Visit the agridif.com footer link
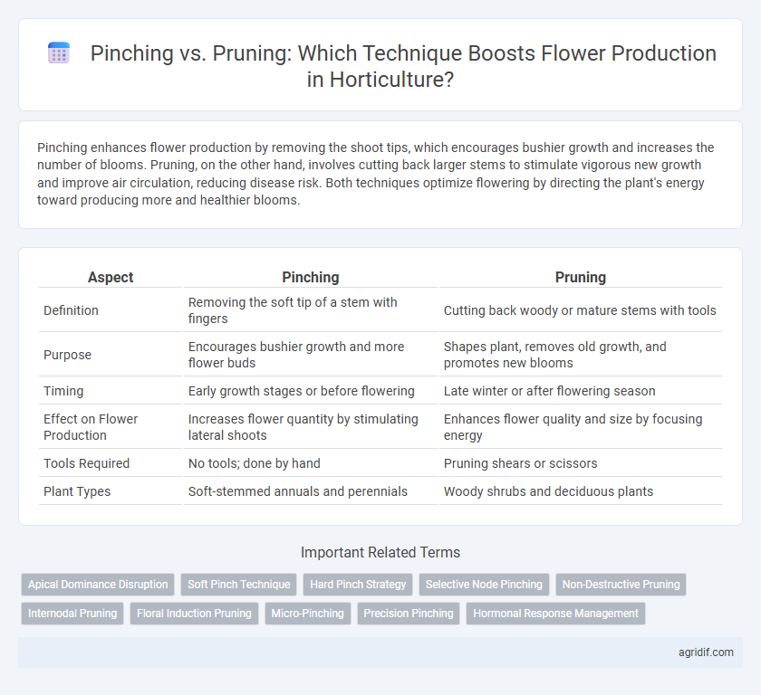Viewport: 761px width, 695px height. (x=706, y=652)
